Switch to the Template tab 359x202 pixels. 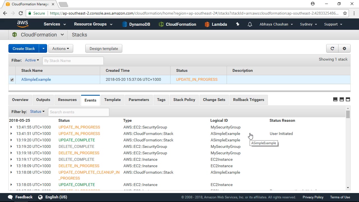coord(112,100)
